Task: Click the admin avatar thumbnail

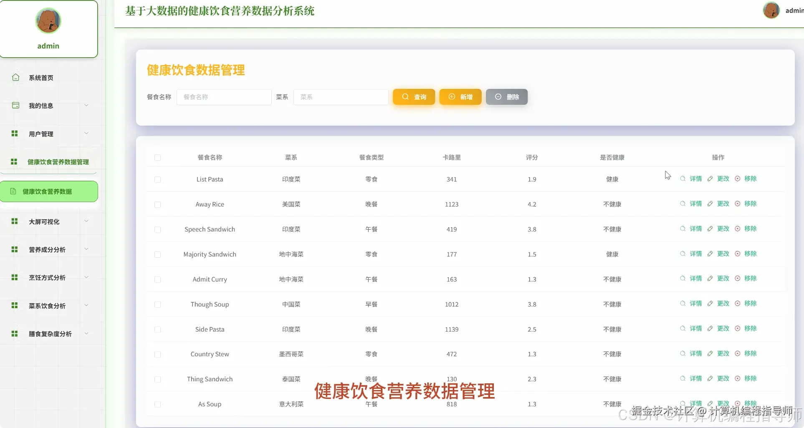Action: coord(771,10)
